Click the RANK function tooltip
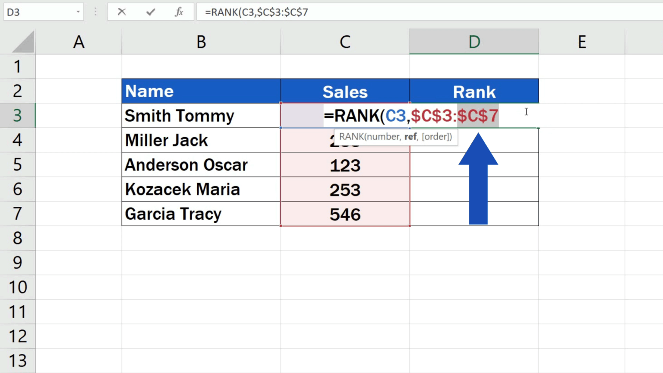Viewport: 663px width, 373px height. (x=395, y=137)
